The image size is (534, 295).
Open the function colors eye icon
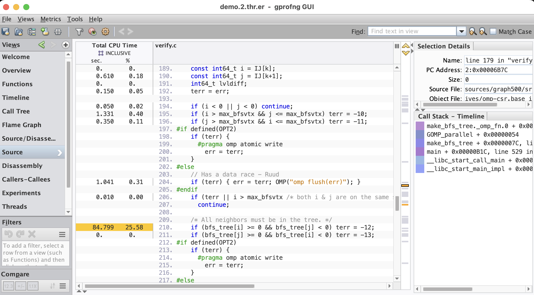[x=92, y=32]
